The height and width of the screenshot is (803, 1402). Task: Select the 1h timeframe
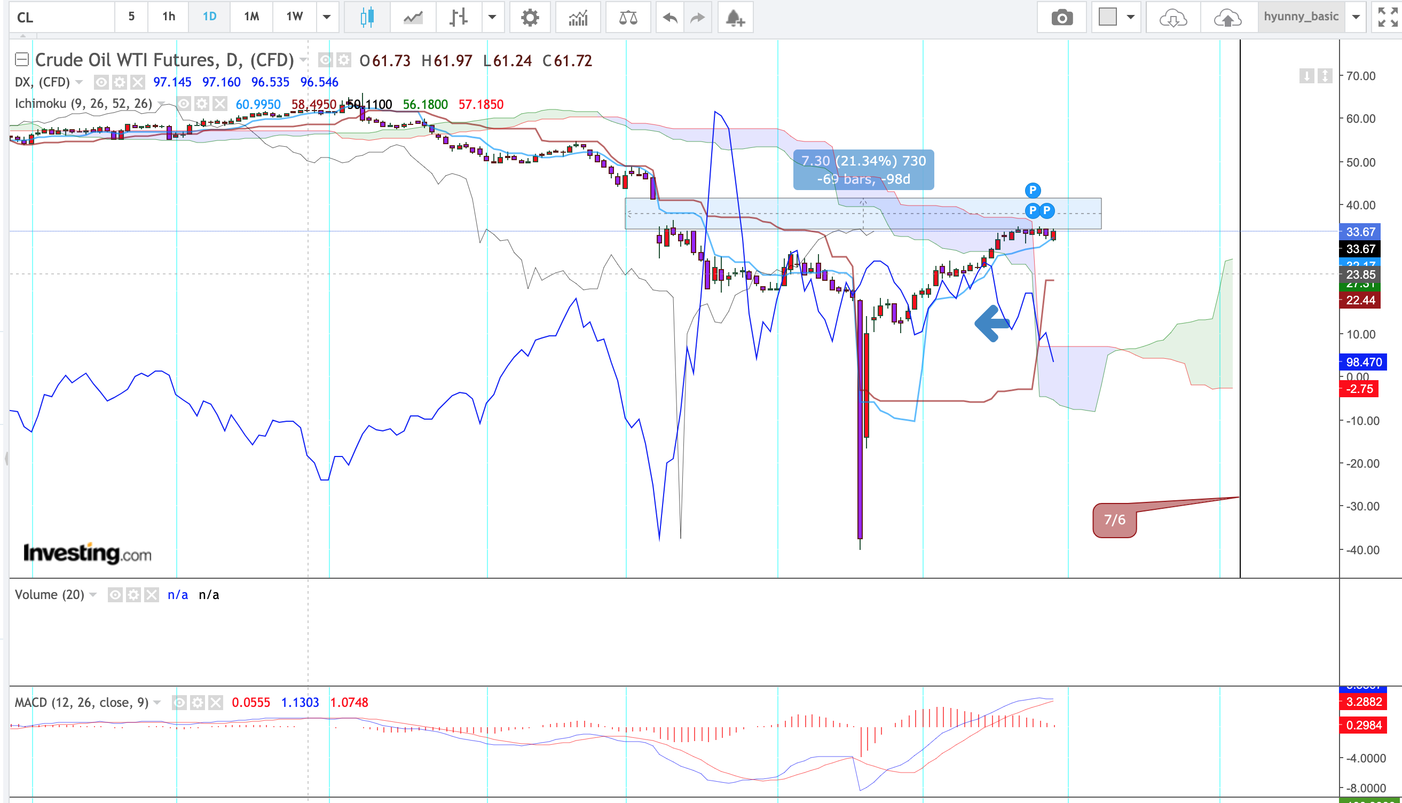[x=169, y=17]
